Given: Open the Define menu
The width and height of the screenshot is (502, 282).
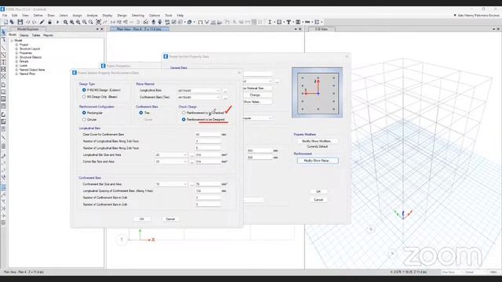Looking at the screenshot, I should [38, 16].
